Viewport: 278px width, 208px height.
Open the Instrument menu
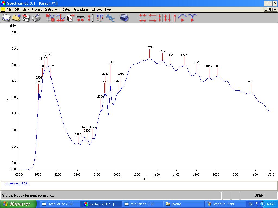(x=52, y=9)
